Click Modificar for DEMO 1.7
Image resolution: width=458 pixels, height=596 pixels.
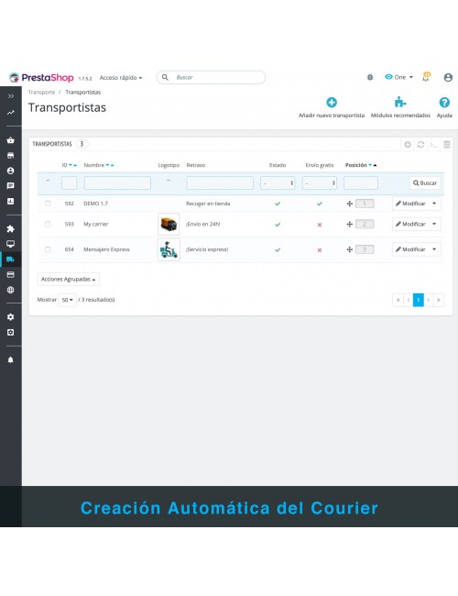[410, 204]
